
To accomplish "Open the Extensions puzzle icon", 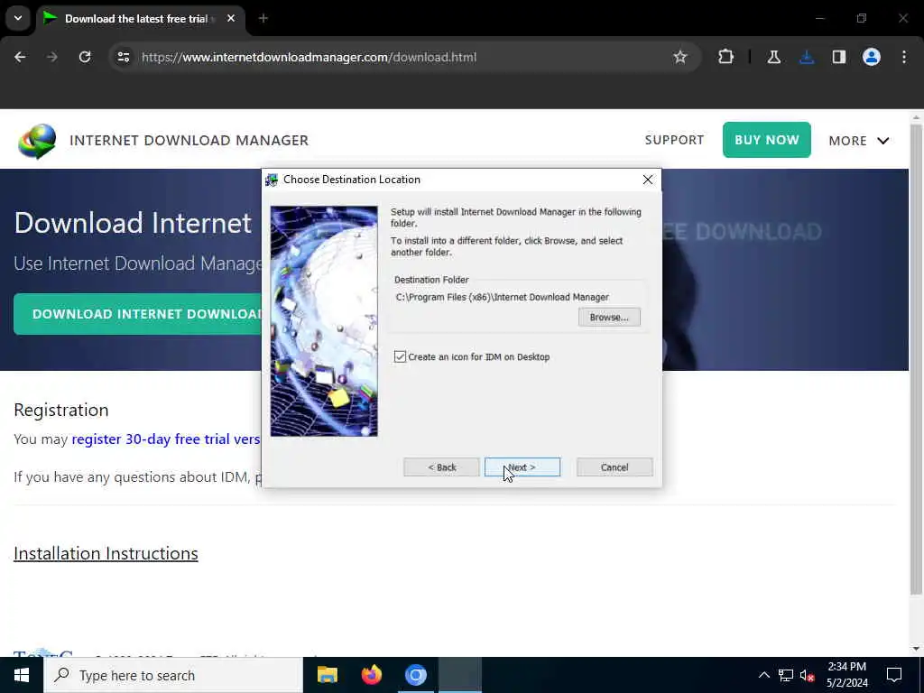I will point(726,57).
